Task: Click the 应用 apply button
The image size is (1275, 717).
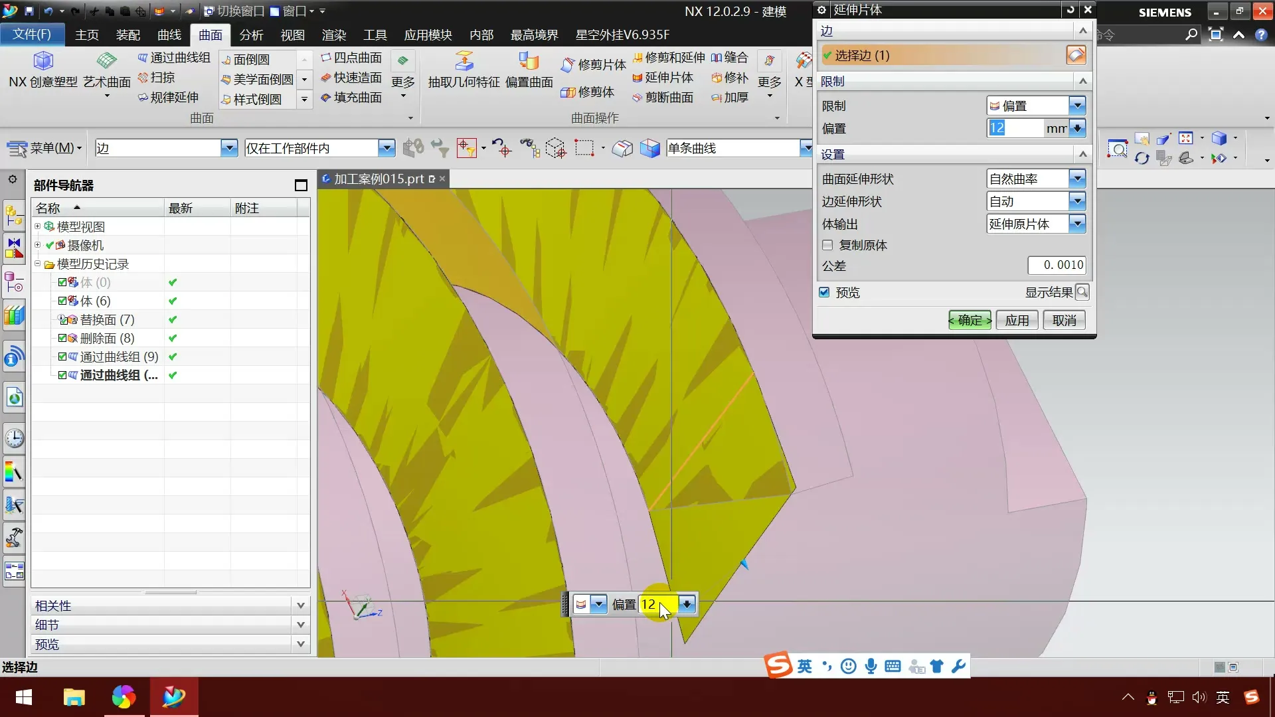Action: [1017, 321]
